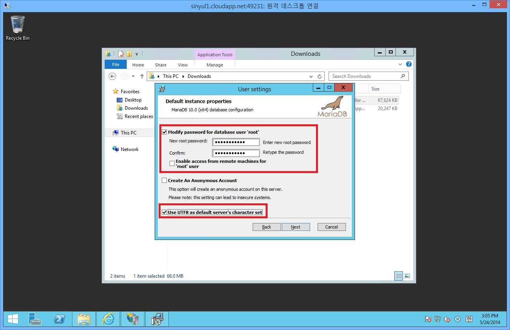Click the Korean IME 한 indicator
This screenshot has height=330, width=510.
coord(469,319)
